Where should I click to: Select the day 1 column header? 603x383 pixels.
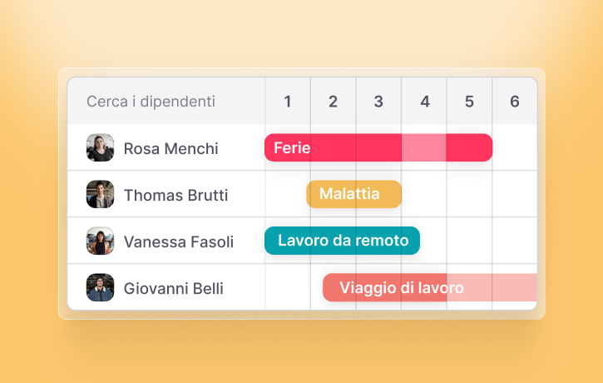[x=288, y=102]
